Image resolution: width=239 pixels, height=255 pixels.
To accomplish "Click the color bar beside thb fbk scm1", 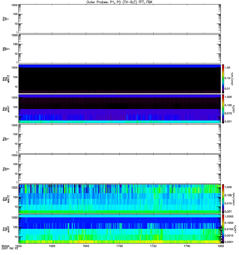I will (223, 108).
